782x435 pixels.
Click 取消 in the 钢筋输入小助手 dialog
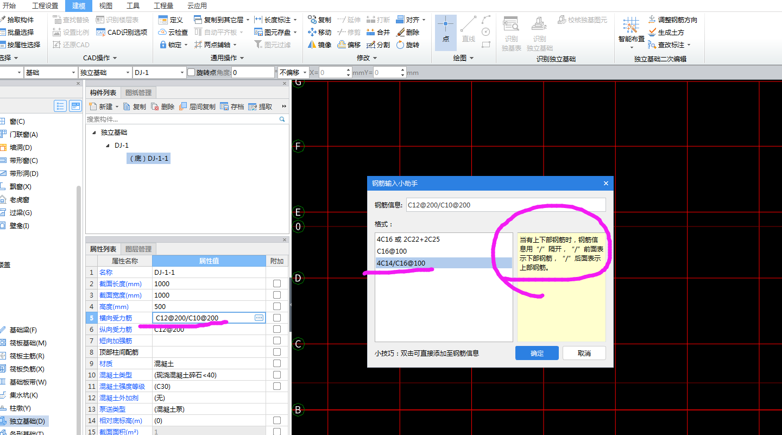(x=584, y=353)
